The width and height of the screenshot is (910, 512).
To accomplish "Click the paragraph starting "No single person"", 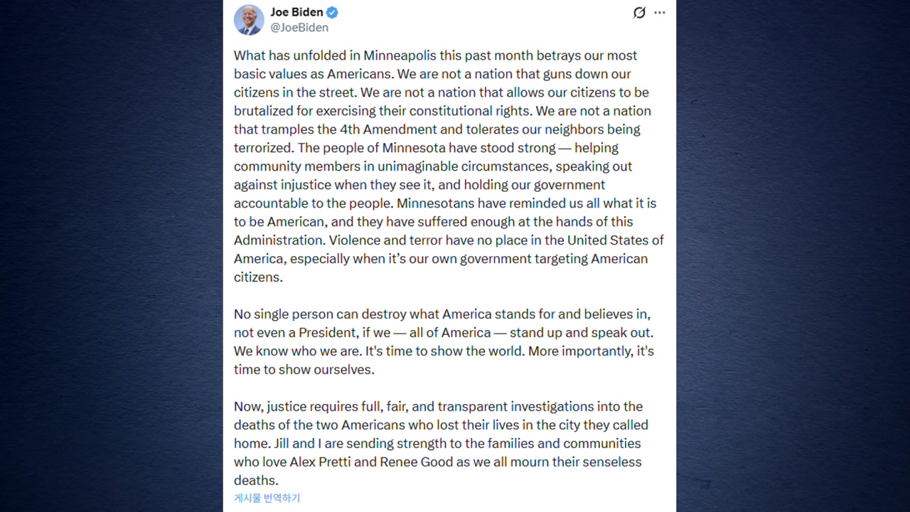I will 444,341.
